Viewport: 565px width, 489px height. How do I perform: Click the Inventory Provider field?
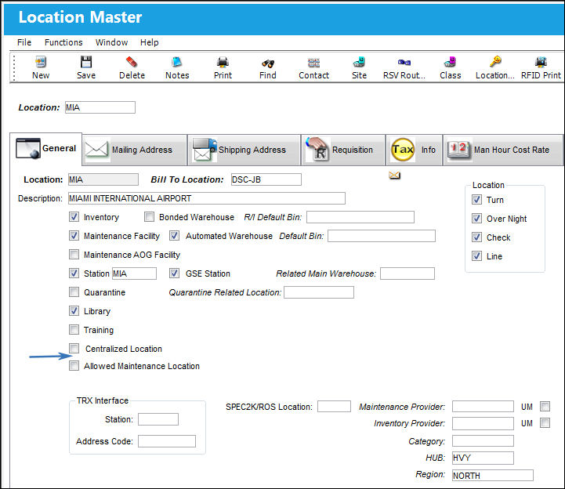click(x=483, y=423)
